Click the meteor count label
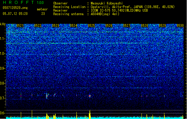This screenshot has height=119, width=187. click(42, 9)
